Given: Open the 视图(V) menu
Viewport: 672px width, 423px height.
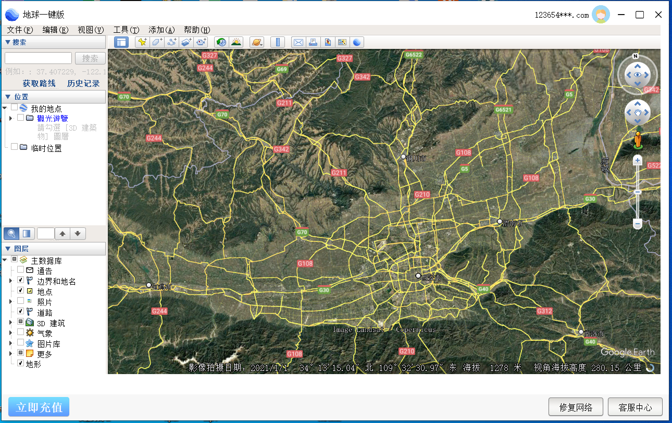Looking at the screenshot, I should pyautogui.click(x=91, y=30).
